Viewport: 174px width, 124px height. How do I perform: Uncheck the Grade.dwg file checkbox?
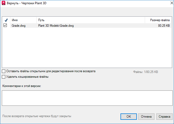pyautogui.click(x=5, y=26)
